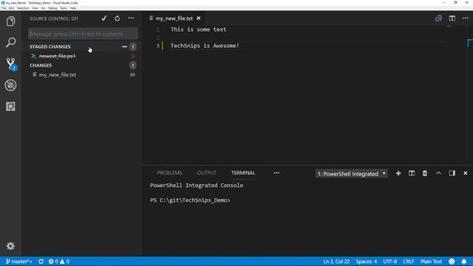Open the Explorer view in activity bar

coord(10,21)
